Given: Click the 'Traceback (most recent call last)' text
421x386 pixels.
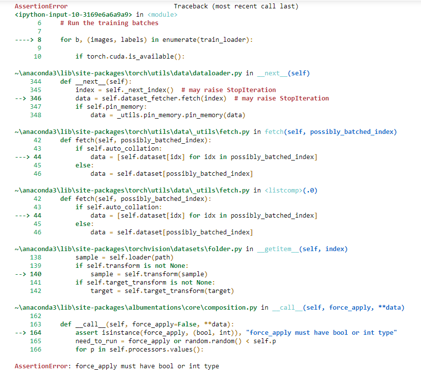Looking at the screenshot, I should coord(236,6).
